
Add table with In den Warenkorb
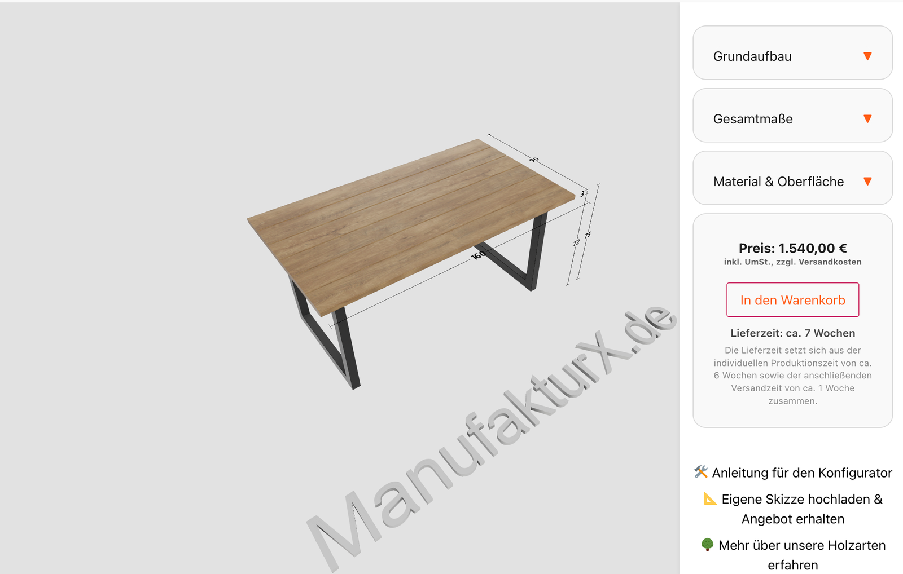click(x=792, y=300)
